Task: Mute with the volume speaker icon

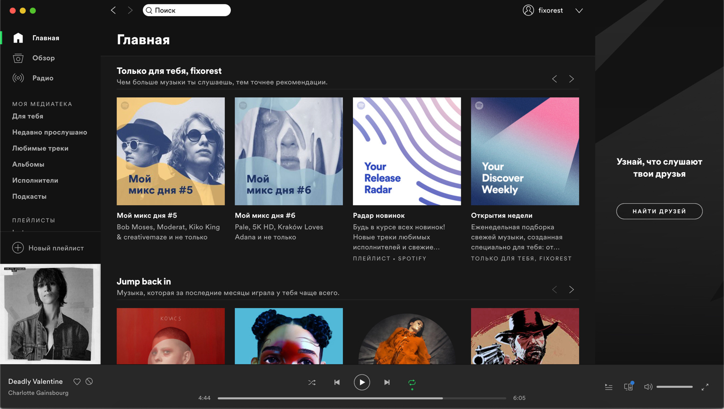Action: (x=648, y=387)
